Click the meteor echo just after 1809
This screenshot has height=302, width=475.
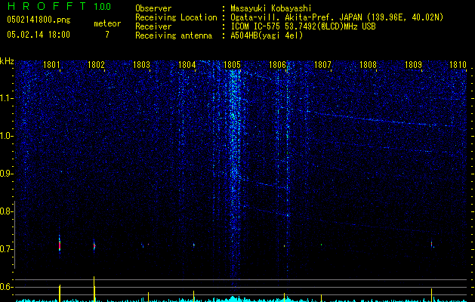(x=432, y=244)
